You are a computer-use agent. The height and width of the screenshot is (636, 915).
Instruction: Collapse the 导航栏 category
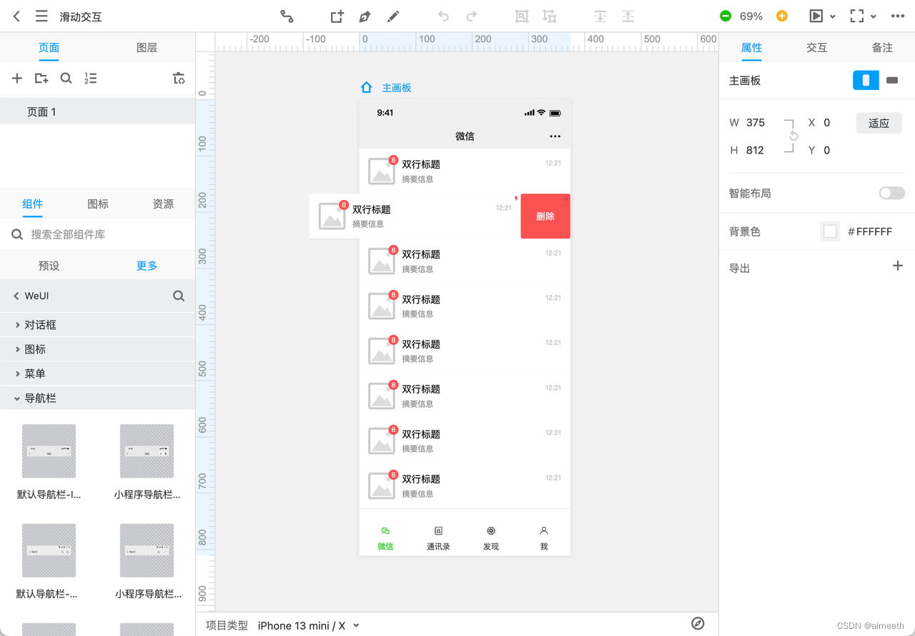pos(97,398)
